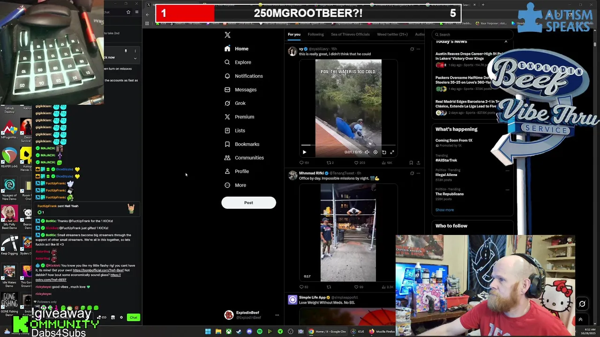
Task: Switch to Weed twitter (21+) tab
Action: pos(392,34)
